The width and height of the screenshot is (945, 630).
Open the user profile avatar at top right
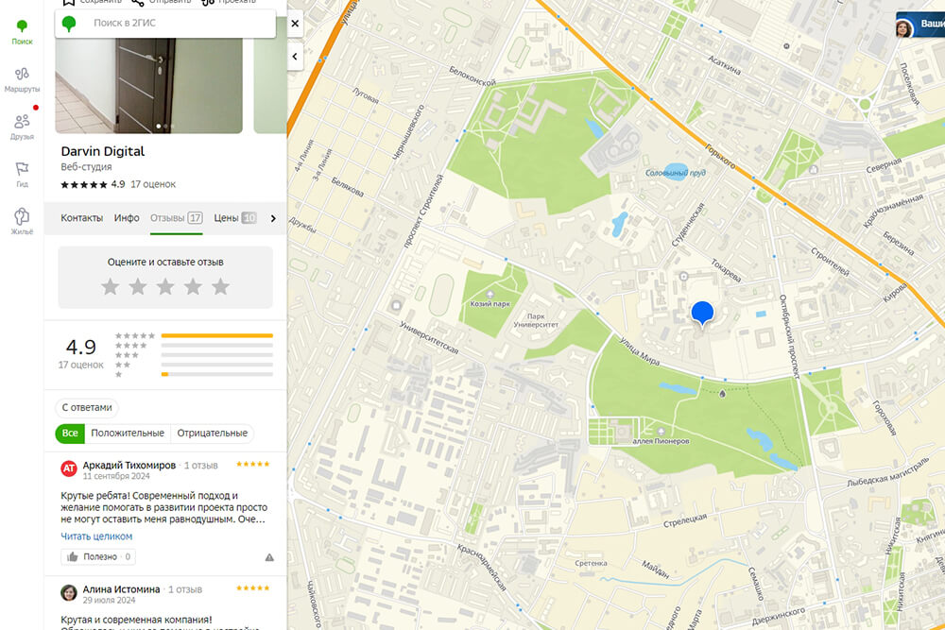point(904,27)
